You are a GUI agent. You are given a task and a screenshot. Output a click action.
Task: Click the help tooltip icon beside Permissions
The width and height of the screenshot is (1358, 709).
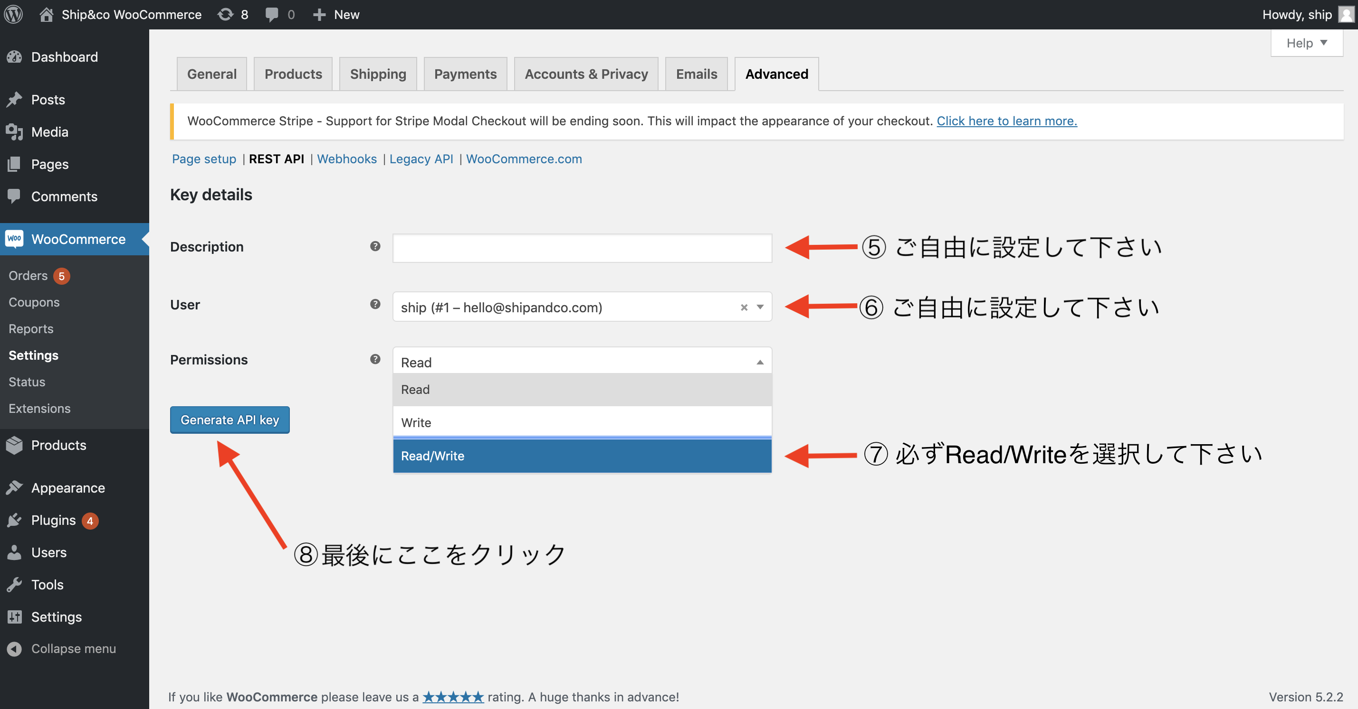point(375,360)
